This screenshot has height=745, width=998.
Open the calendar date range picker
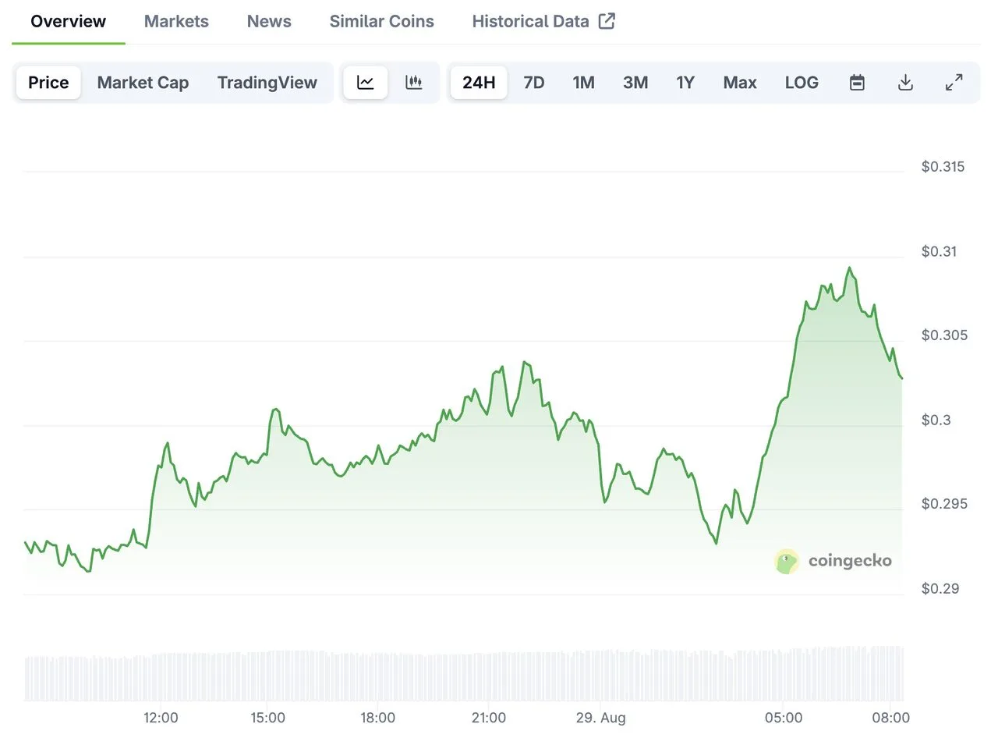click(857, 83)
